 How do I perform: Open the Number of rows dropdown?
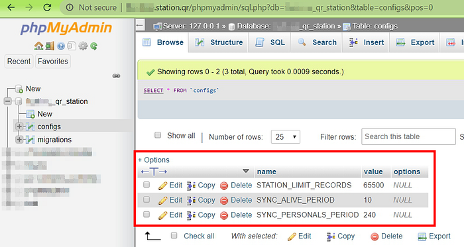[286, 137]
